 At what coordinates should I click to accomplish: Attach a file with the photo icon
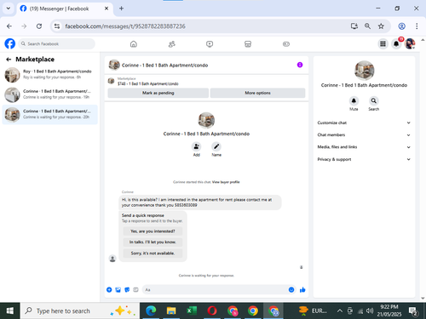pyautogui.click(x=118, y=289)
